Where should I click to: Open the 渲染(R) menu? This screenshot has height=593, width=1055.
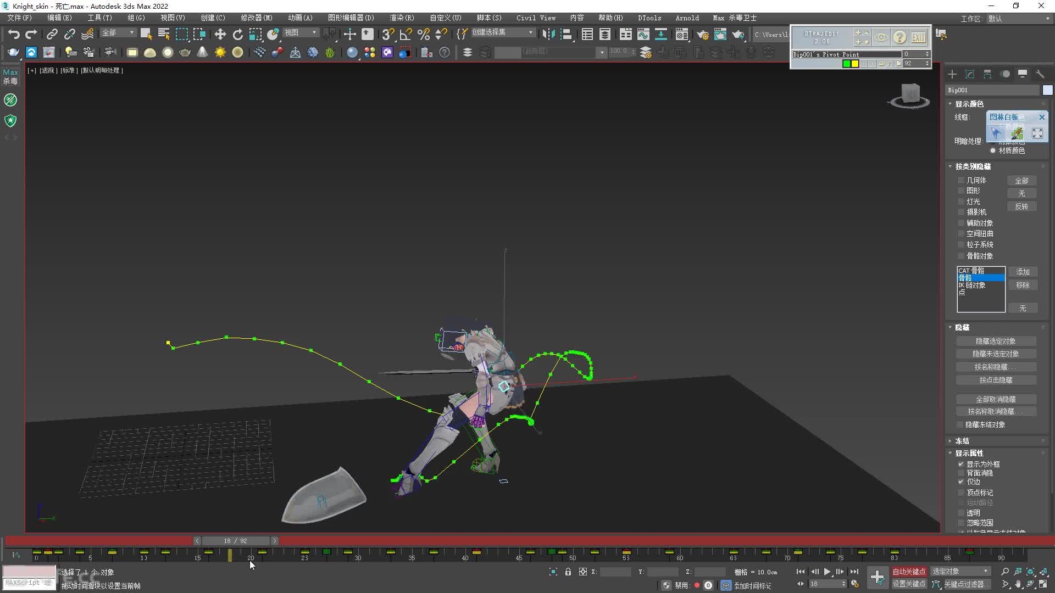(402, 18)
